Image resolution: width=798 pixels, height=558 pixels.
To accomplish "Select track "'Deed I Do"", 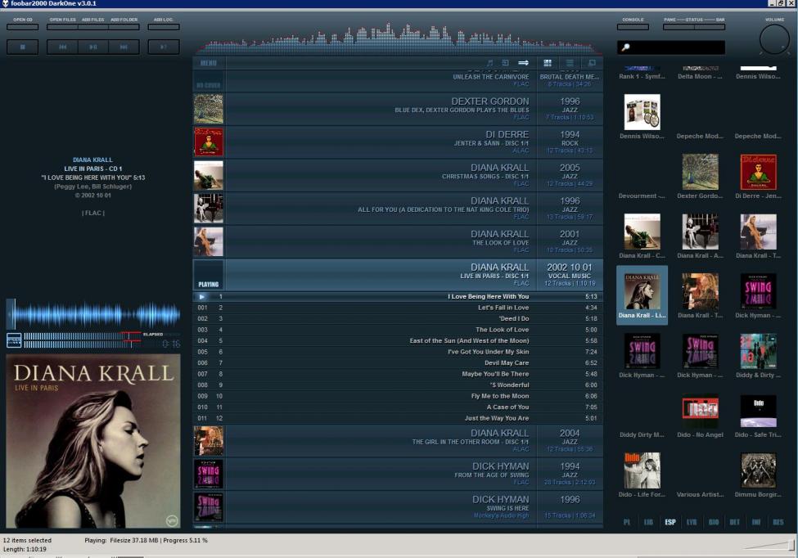I will click(398, 319).
